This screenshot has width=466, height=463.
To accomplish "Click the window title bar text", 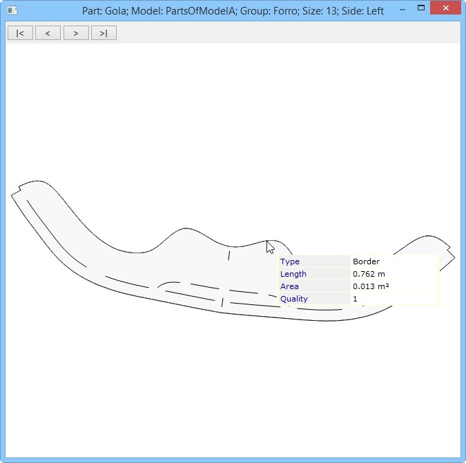I will point(233,11).
